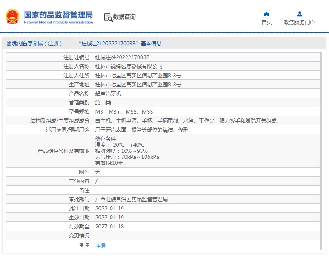Screen dimensions: 329x256
Task: Click the 国家药品监督管理局 site title
Action: click(x=58, y=15)
